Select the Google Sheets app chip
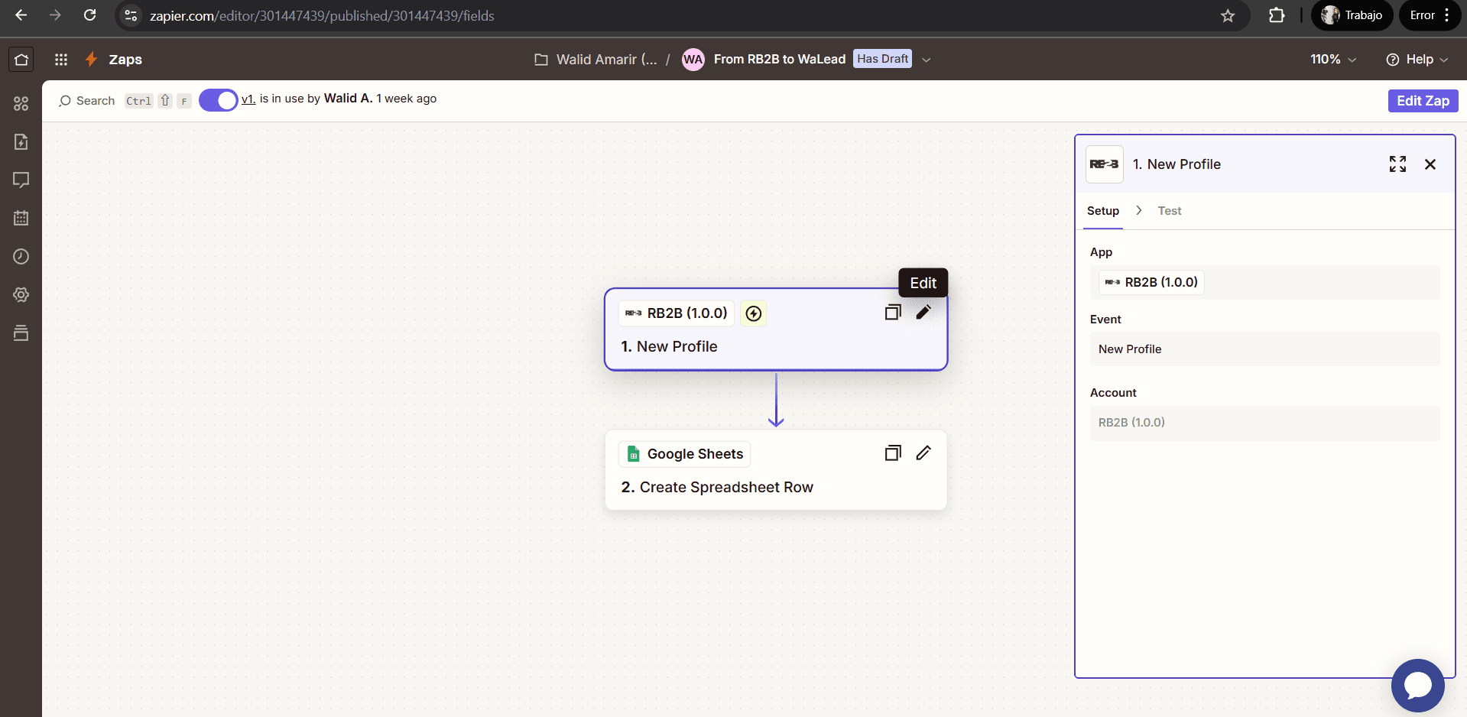Viewport: 1467px width, 717px height. pyautogui.click(x=684, y=454)
